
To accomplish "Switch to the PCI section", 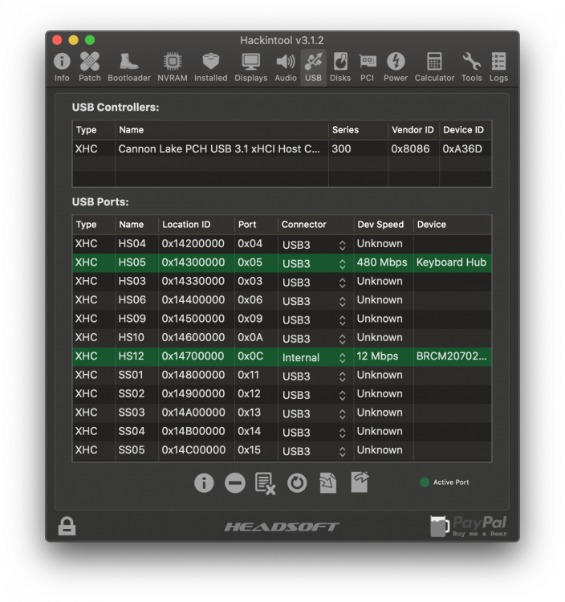I will coord(367,67).
